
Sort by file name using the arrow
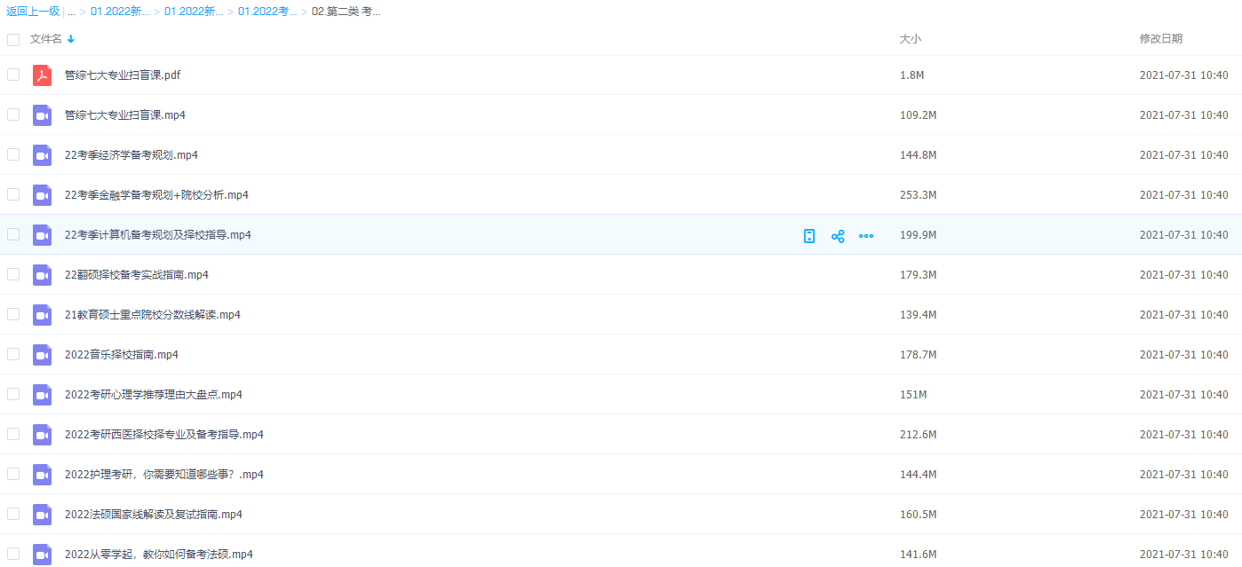point(71,39)
